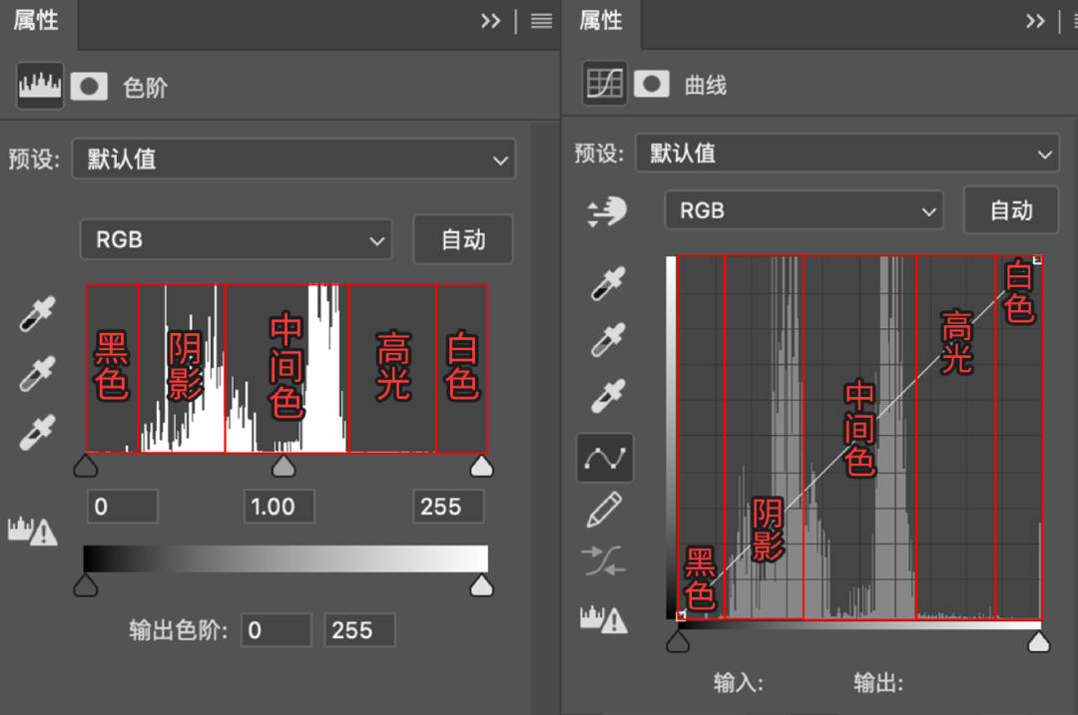Click the Levels histogram adjustment icon
Viewport: 1078px width, 715px height.
(x=40, y=86)
